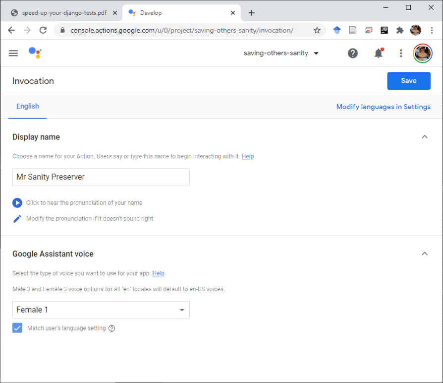Click the pencil icon to modify pronunciation

click(x=17, y=219)
